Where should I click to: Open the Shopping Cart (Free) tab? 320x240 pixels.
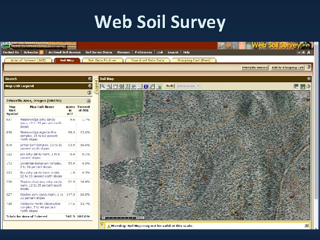pos(194,60)
